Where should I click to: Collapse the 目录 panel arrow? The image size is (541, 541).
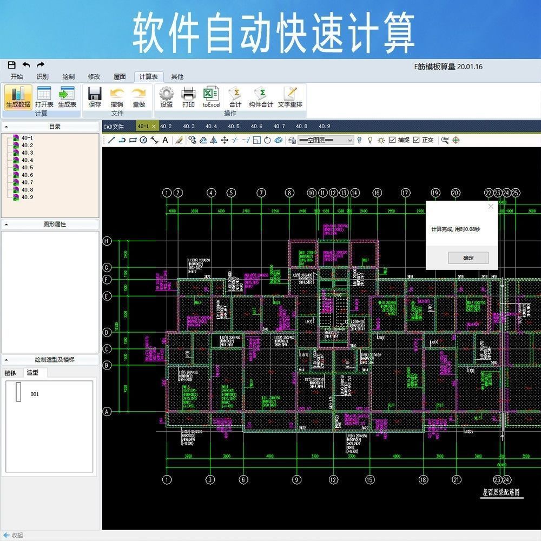click(6, 127)
